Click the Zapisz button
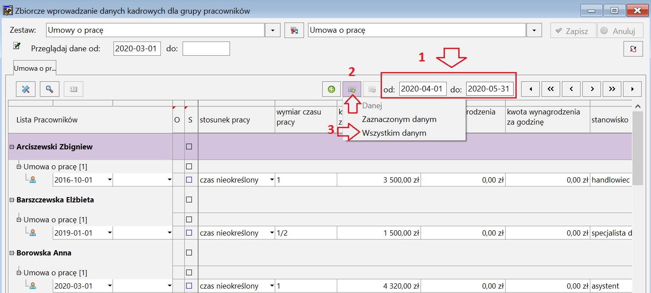651x293 pixels. click(573, 31)
